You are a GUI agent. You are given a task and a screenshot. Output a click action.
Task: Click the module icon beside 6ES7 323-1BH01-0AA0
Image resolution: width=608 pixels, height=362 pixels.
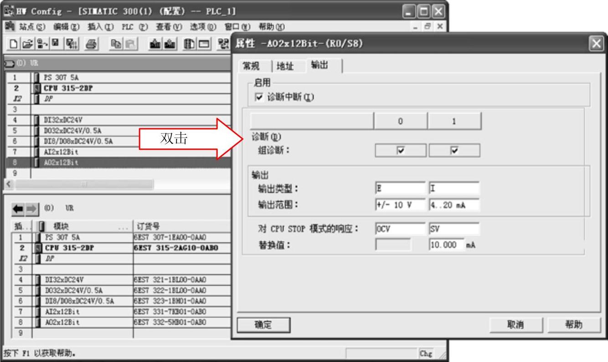38,301
